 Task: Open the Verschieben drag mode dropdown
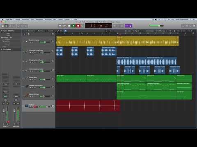[161, 31]
